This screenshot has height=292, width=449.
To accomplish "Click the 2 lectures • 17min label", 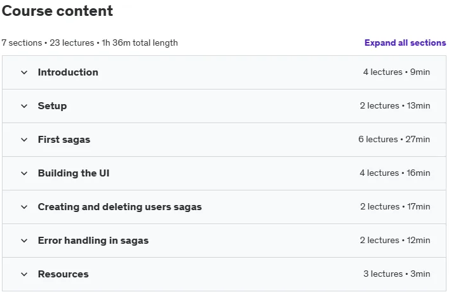I will (395, 206).
